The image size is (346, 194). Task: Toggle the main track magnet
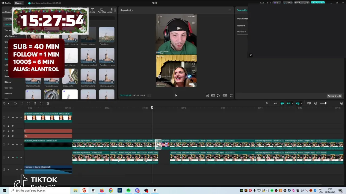coord(276,103)
